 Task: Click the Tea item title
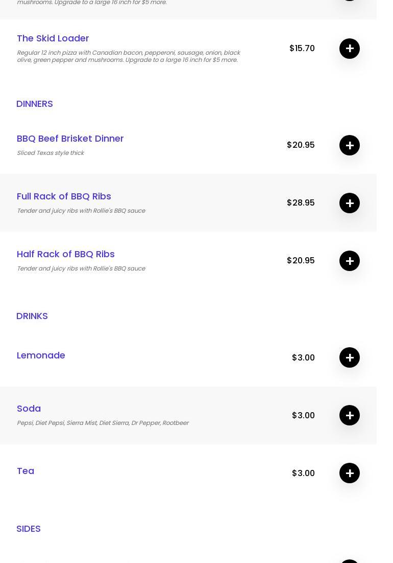(26, 471)
